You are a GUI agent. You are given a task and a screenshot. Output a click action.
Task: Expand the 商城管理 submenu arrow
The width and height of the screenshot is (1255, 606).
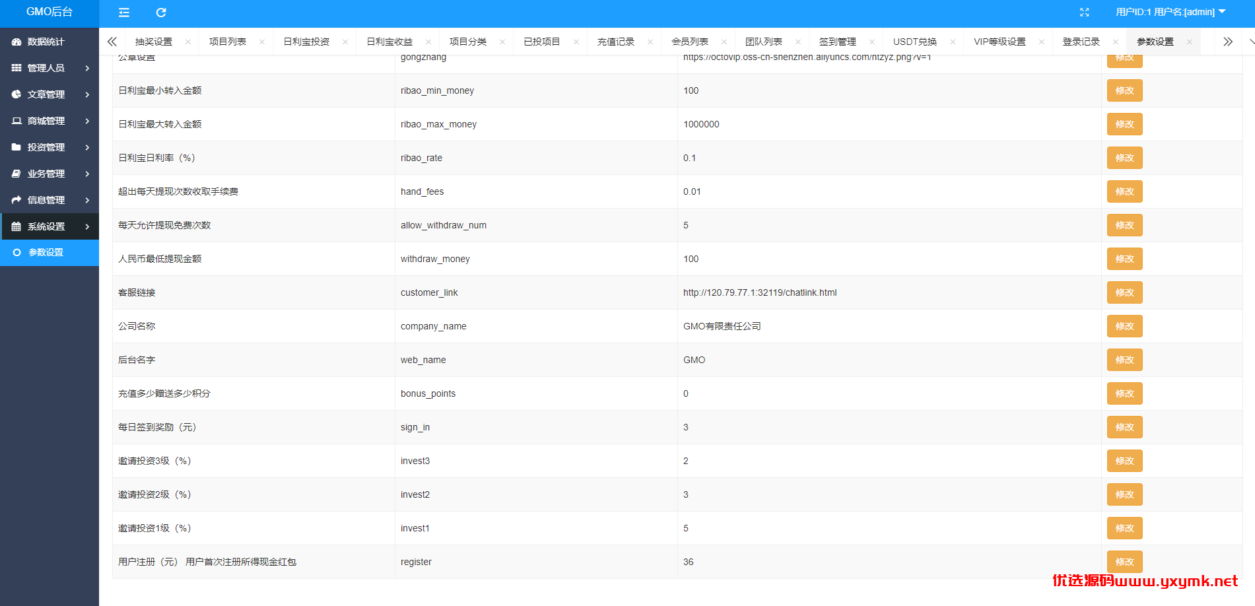[87, 121]
